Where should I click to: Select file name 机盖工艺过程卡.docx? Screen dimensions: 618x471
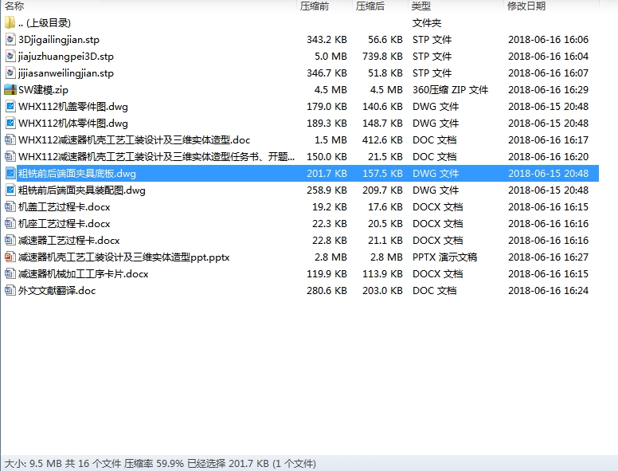[65, 207]
